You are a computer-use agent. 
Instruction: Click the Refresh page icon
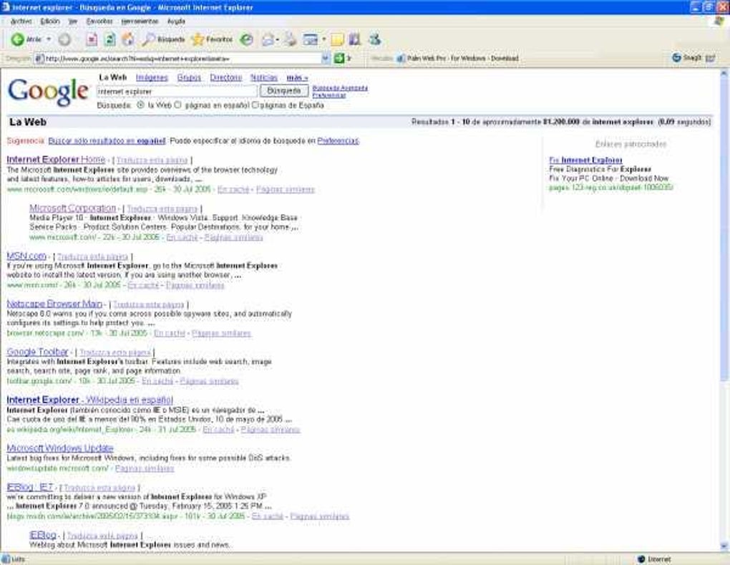110,39
